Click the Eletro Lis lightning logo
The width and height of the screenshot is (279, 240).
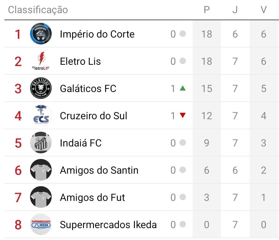[41, 61]
